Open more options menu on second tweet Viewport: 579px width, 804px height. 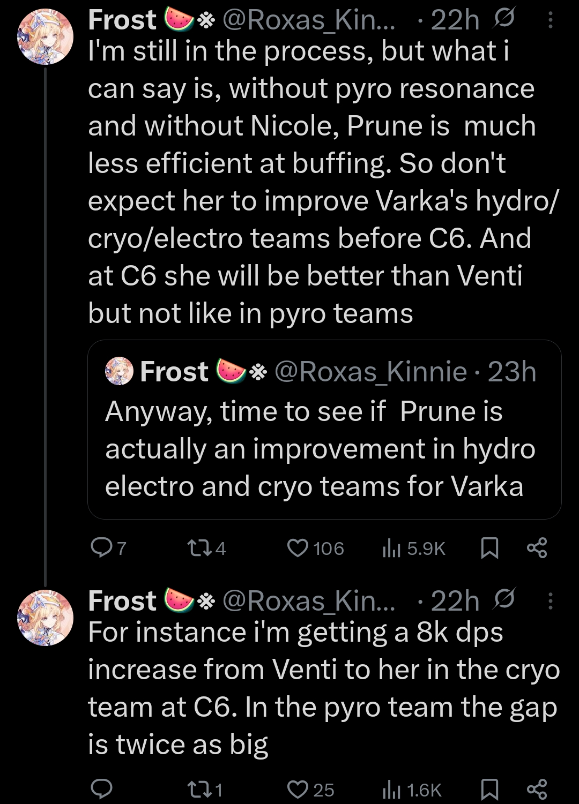click(x=551, y=602)
